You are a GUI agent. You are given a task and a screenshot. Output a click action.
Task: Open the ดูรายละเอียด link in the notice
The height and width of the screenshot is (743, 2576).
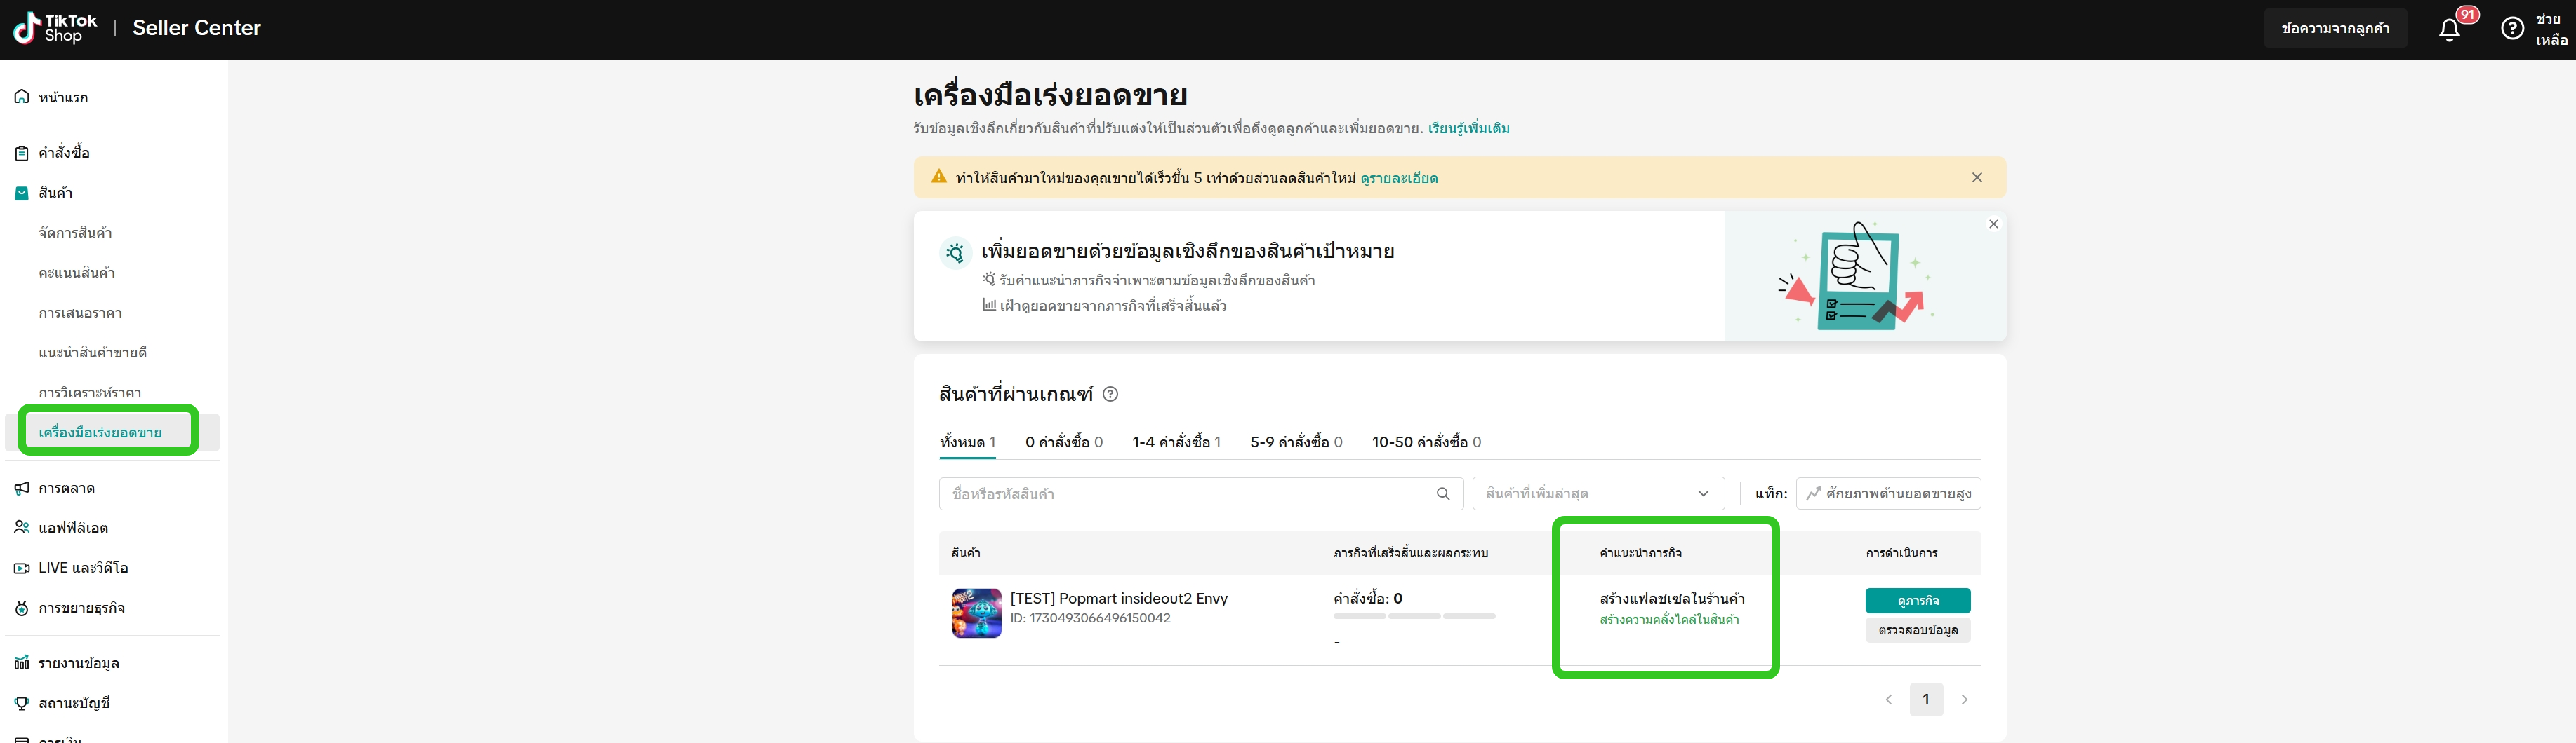pos(1399,178)
